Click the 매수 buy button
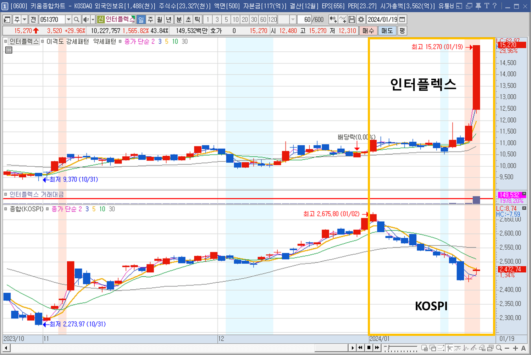The image size is (531, 355). tap(368, 31)
